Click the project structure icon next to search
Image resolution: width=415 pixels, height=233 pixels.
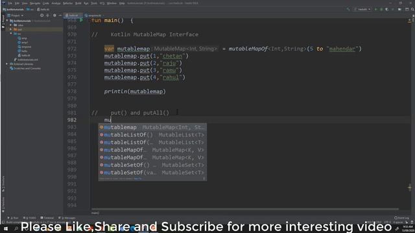coord(407,9)
